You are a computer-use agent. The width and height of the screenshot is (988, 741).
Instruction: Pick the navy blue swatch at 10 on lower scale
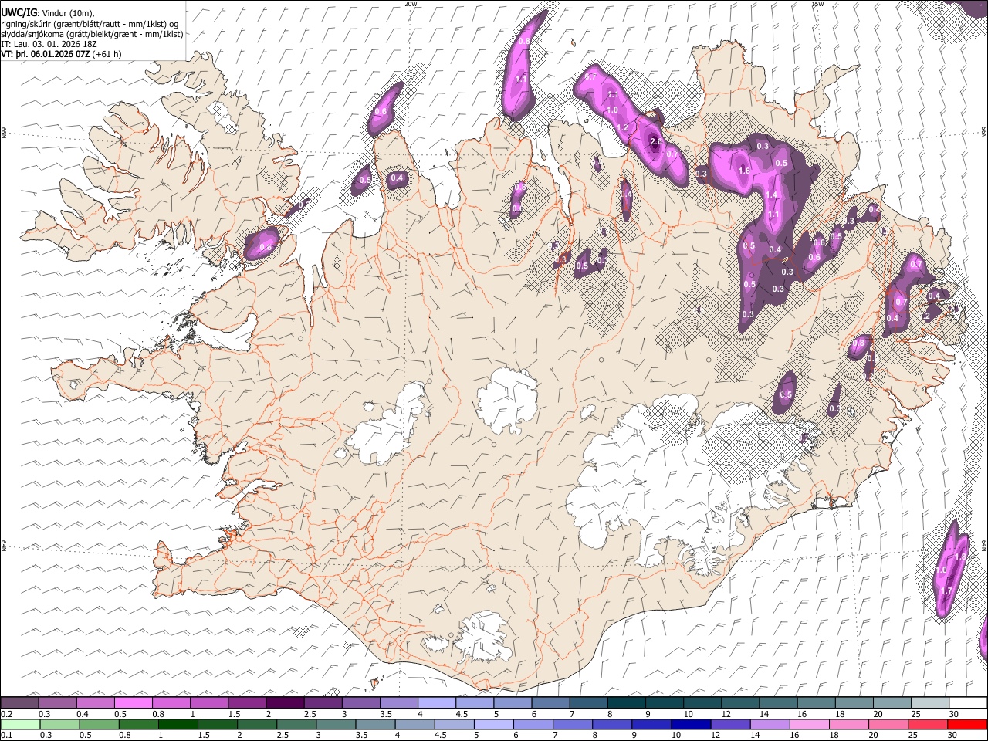click(689, 724)
